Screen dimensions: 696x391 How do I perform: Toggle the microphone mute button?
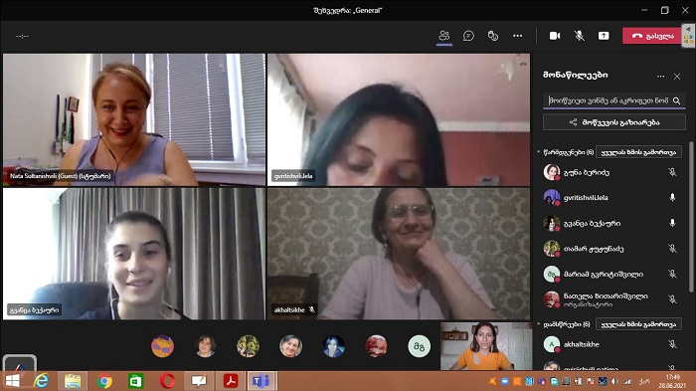click(579, 36)
